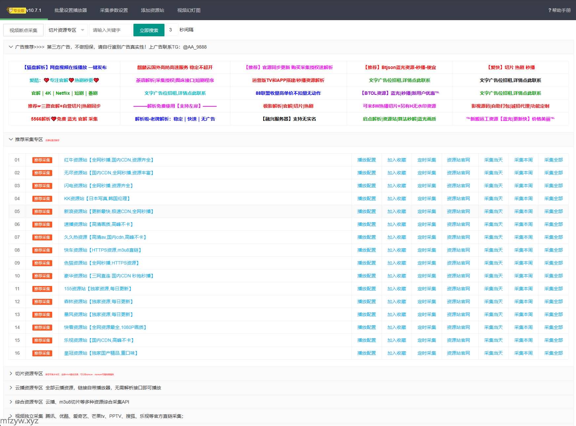Click 加入收藏 for 豪华资源站

click(396, 276)
